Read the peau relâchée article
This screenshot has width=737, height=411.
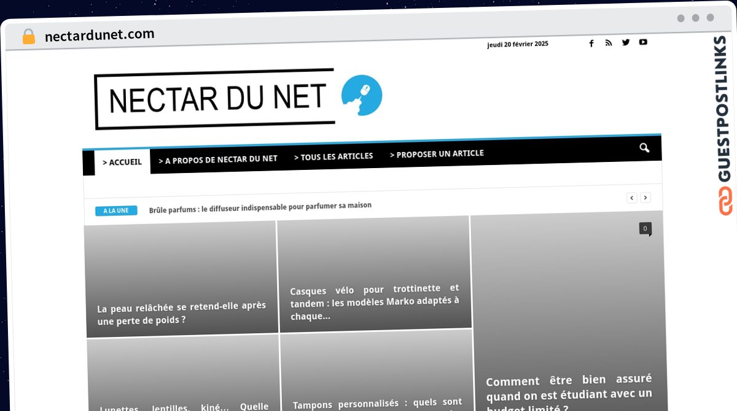(182, 313)
